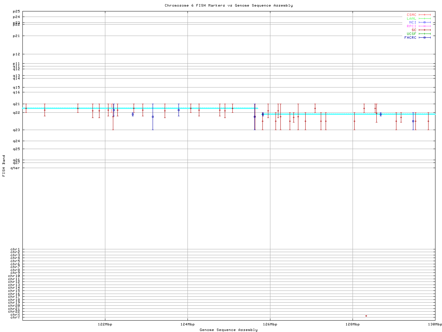Click the NCI blue square legend marker
Image resolution: width=442 pixels, height=332 pixels.
[x=424, y=22]
